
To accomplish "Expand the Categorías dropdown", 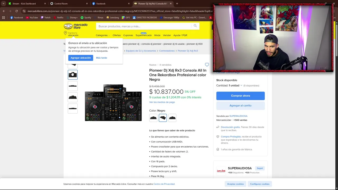I will 103,35.
